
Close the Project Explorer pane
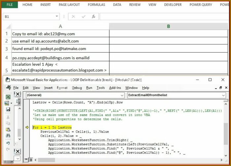(17, 94)
